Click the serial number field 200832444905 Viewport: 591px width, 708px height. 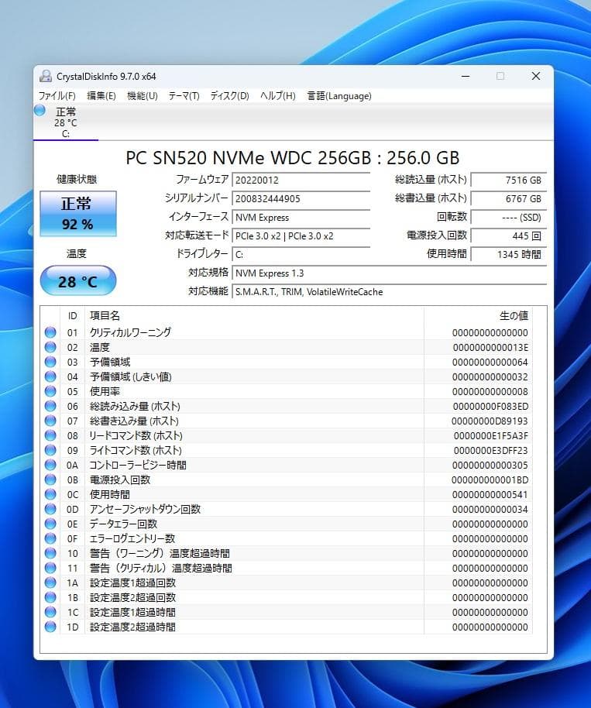point(301,198)
